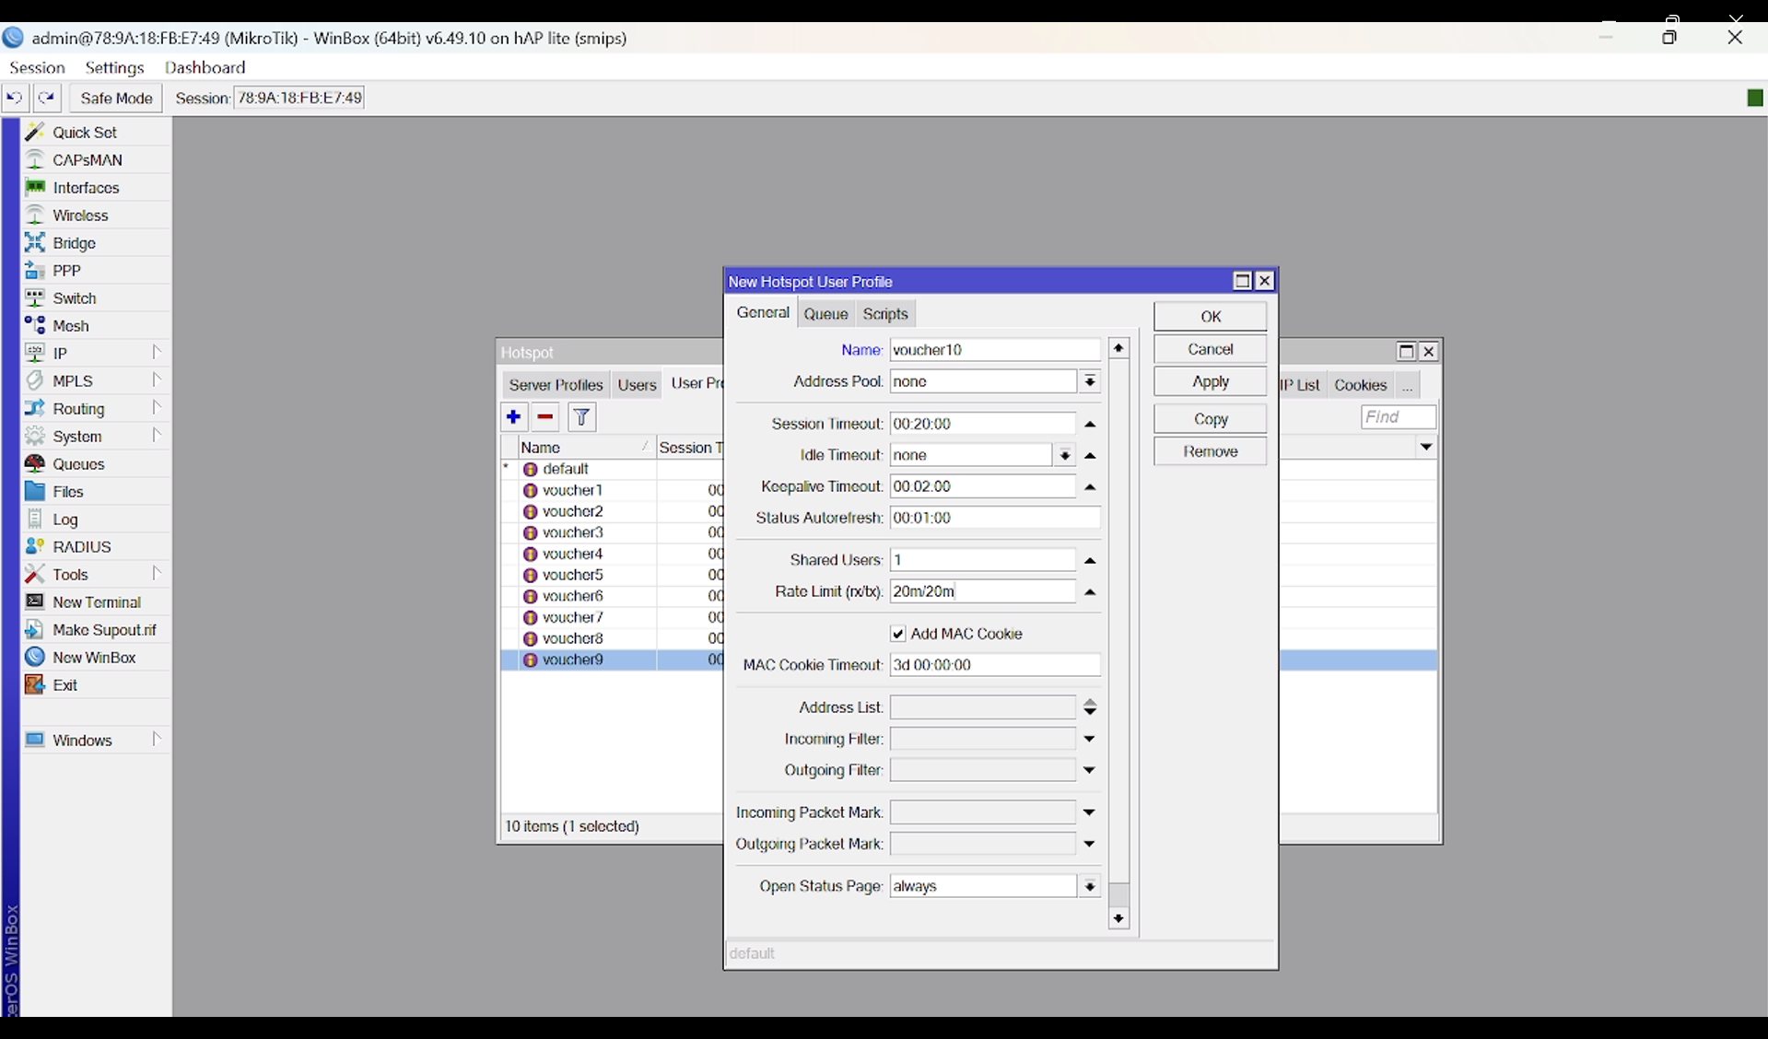Open Mesh in the sidebar

point(96,326)
